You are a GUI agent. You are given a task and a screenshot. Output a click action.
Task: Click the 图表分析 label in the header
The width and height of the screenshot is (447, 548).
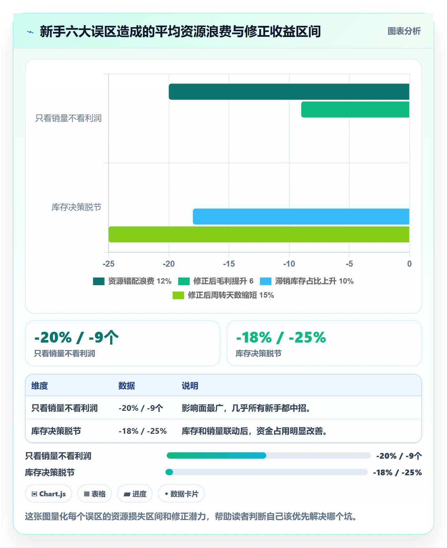tap(404, 31)
